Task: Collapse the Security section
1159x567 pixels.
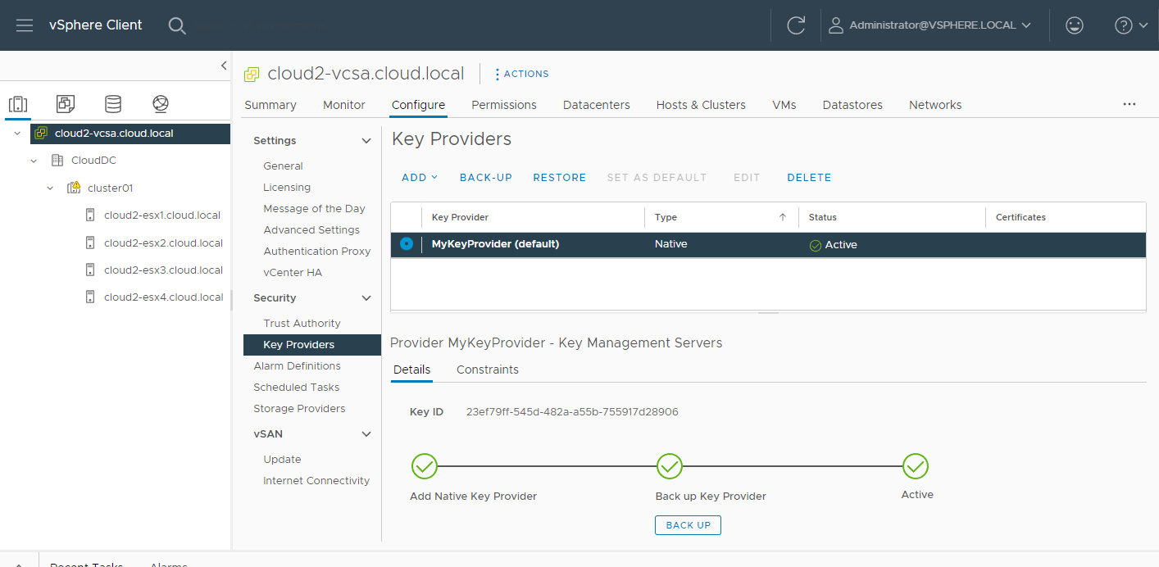Action: pos(366,298)
